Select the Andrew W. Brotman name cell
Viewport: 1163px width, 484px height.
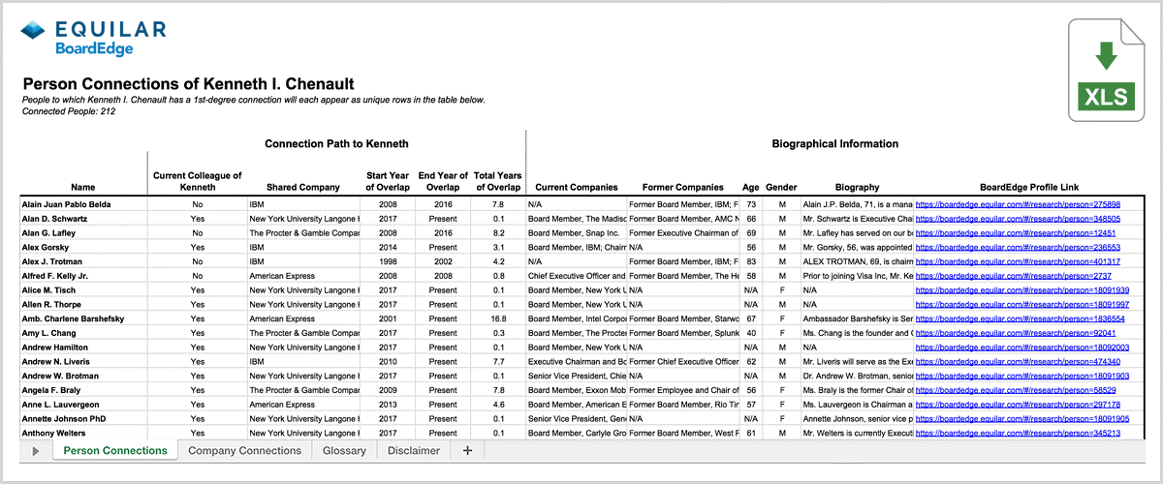pos(83,376)
